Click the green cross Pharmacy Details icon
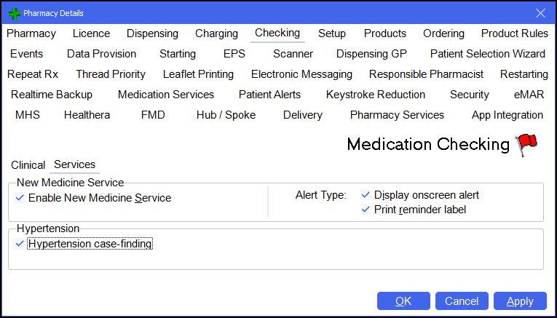Viewport: 557px width, 318px height. [14, 13]
